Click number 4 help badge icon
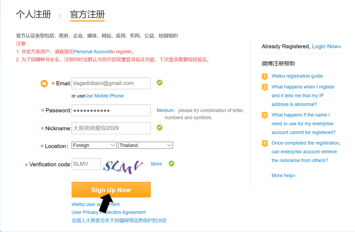The height and width of the screenshot is (232, 355). click(x=264, y=143)
